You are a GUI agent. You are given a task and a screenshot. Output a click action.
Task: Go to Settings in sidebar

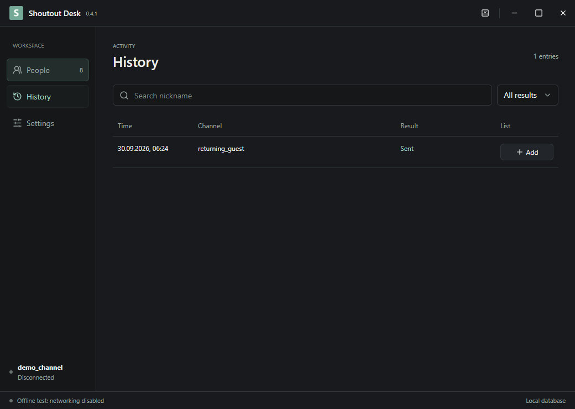pos(48,123)
